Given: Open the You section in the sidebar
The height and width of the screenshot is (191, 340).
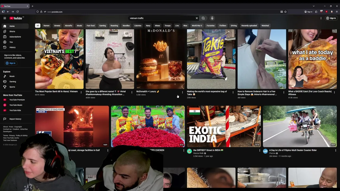Looking at the screenshot, I should click(x=15, y=42).
